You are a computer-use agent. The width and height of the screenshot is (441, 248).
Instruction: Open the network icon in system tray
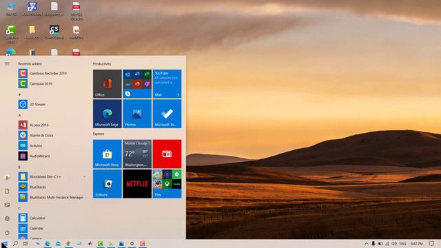[387, 243]
